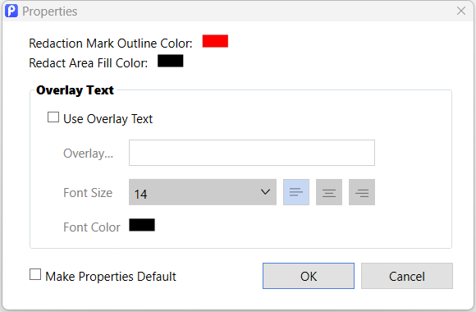This screenshot has width=476, height=312.
Task: Click the Properties title bar text
Action: pyautogui.click(x=50, y=11)
